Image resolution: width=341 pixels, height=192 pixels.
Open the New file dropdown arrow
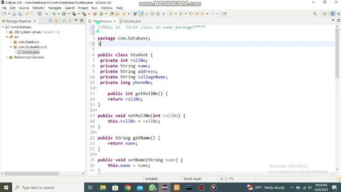point(9,14)
